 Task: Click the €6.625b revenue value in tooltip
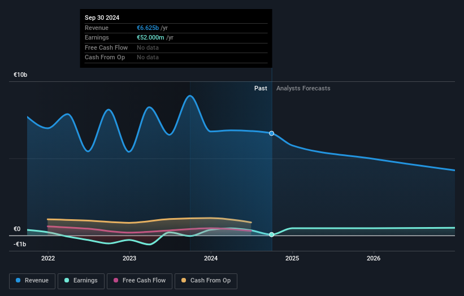pos(148,28)
